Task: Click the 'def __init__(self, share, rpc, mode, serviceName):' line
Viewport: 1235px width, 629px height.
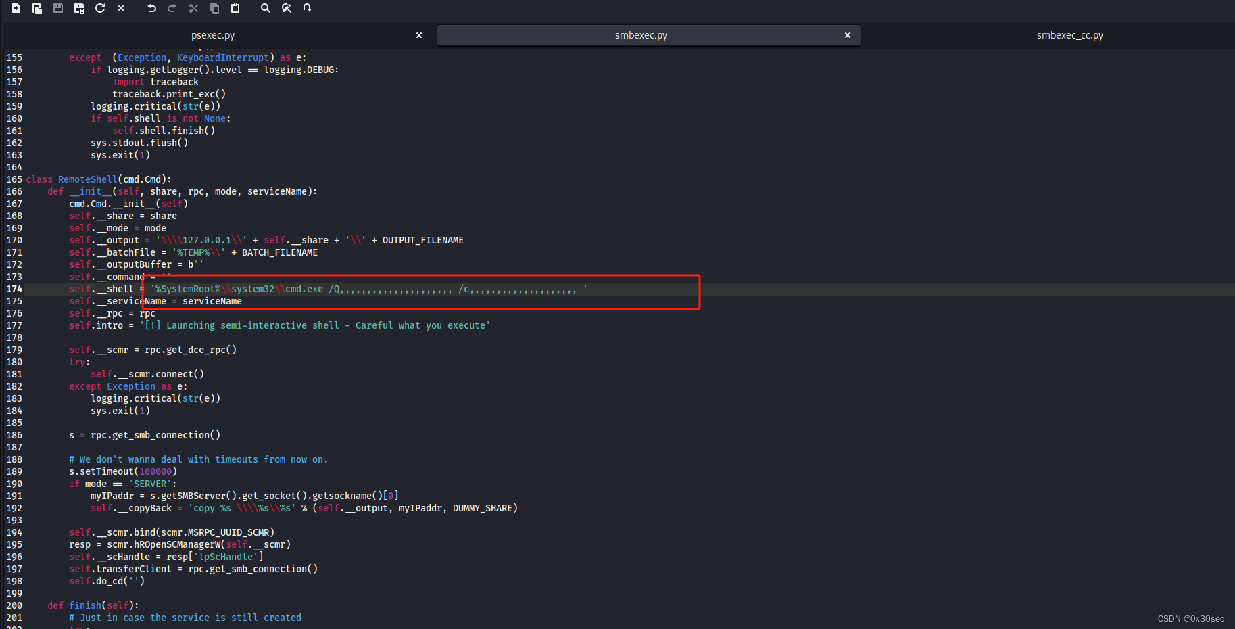Action: tap(183, 191)
